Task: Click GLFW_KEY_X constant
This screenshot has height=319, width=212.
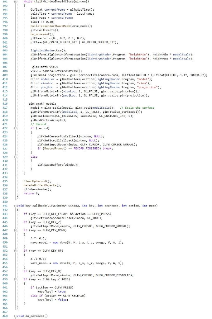Action: [x=51, y=271]
